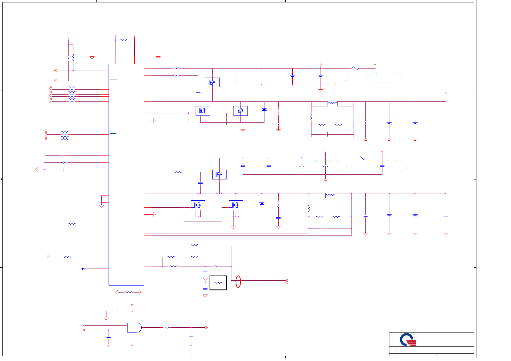Select lower stage left low-side MOSFET

(x=198, y=205)
